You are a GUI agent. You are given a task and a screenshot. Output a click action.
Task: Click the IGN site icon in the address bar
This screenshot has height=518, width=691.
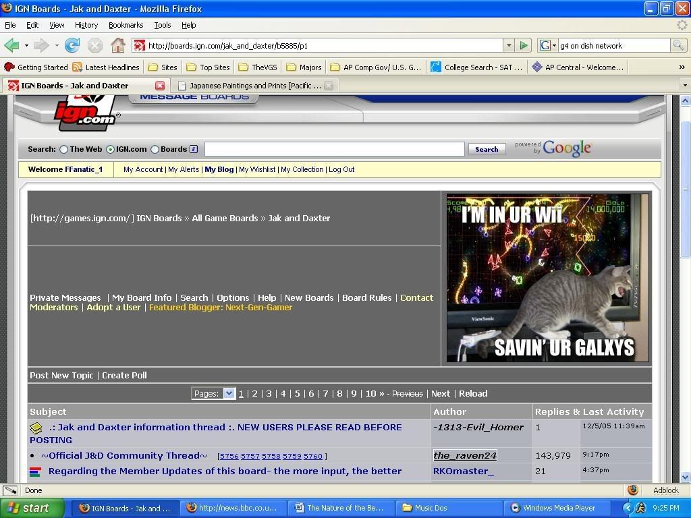click(139, 45)
